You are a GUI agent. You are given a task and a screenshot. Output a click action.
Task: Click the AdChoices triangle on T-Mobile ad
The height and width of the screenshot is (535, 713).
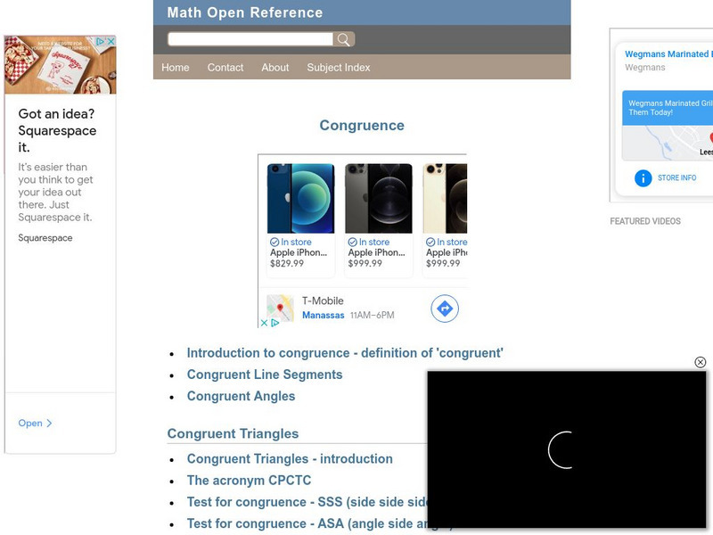275,323
